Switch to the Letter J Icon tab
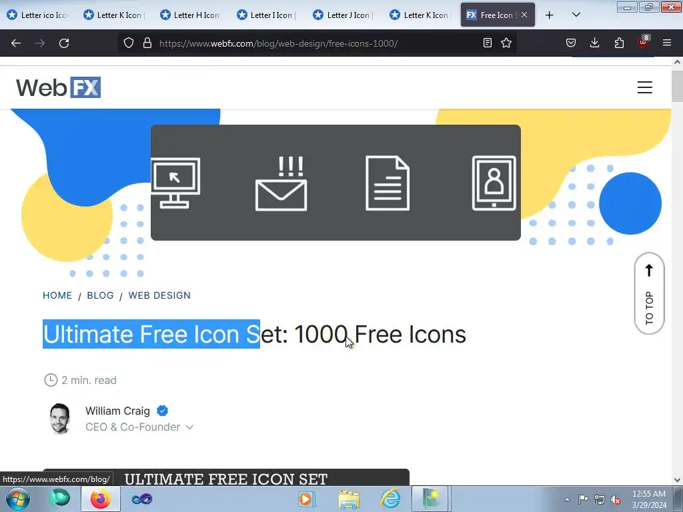This screenshot has width=683, height=512. (x=344, y=15)
